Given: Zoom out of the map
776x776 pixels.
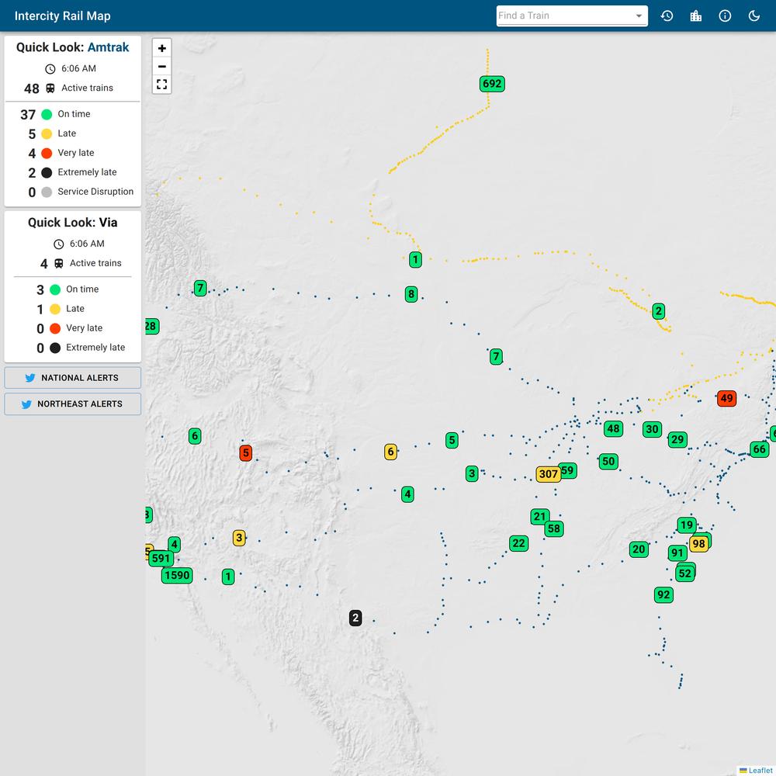Looking at the screenshot, I should [x=162, y=66].
